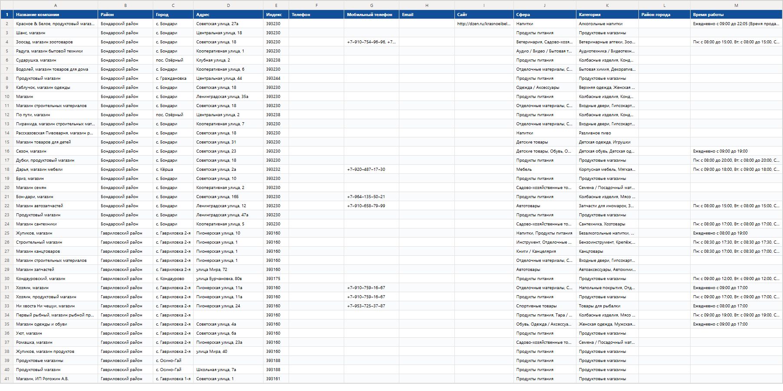This screenshot has width=783, height=391.
Task: Click the 'Адрес' header cell
Action: pyautogui.click(x=228, y=14)
